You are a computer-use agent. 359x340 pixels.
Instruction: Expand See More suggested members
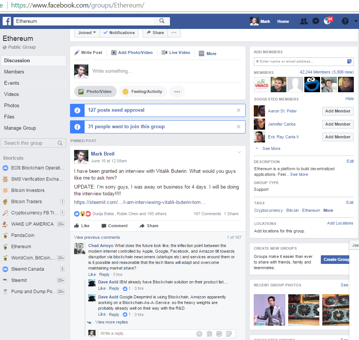tap(271, 148)
